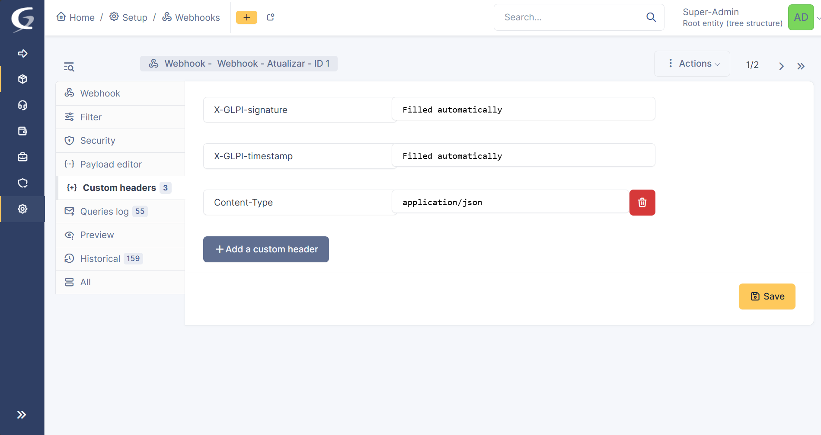Image resolution: width=821 pixels, height=435 pixels.
Task: Open the Administration shield icon in sidebar
Action: 22,183
